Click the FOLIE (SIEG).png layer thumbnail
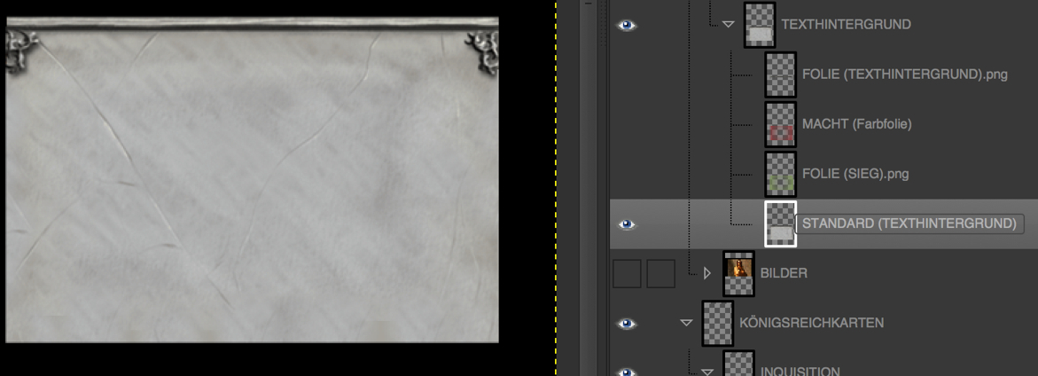Screen dimensions: 1038x376 pos(780,174)
